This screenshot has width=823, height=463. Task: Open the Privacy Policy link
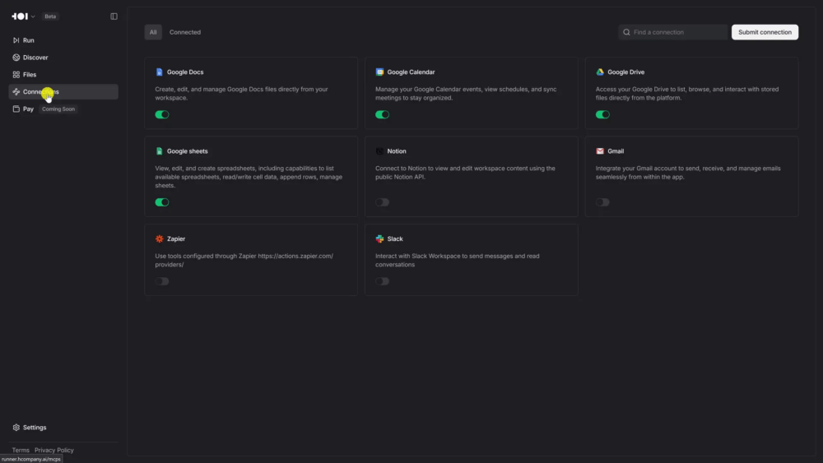(x=54, y=451)
